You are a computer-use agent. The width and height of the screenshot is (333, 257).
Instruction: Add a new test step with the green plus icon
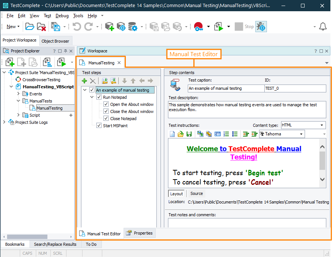(84, 81)
